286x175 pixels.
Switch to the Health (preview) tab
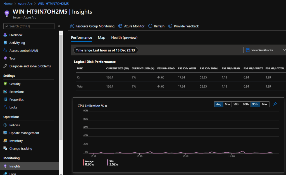point(124,38)
